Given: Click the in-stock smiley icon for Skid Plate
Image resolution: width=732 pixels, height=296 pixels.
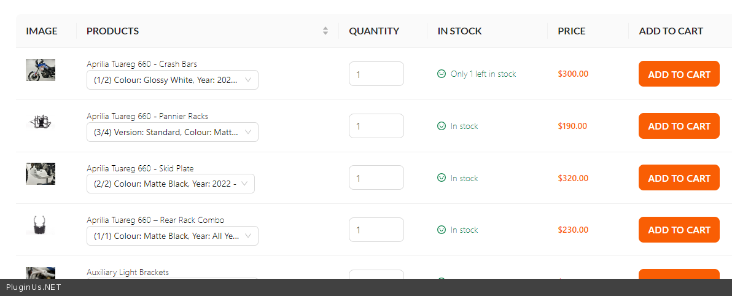Looking at the screenshot, I should coord(441,178).
